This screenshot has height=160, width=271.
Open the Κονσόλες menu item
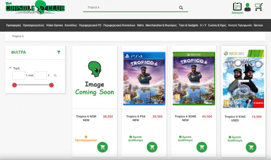[x=71, y=25]
